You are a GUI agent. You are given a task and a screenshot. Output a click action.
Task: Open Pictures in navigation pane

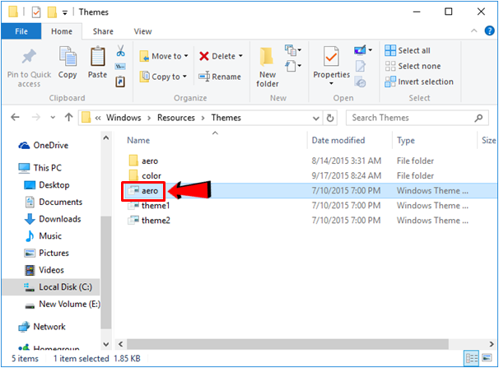point(47,253)
